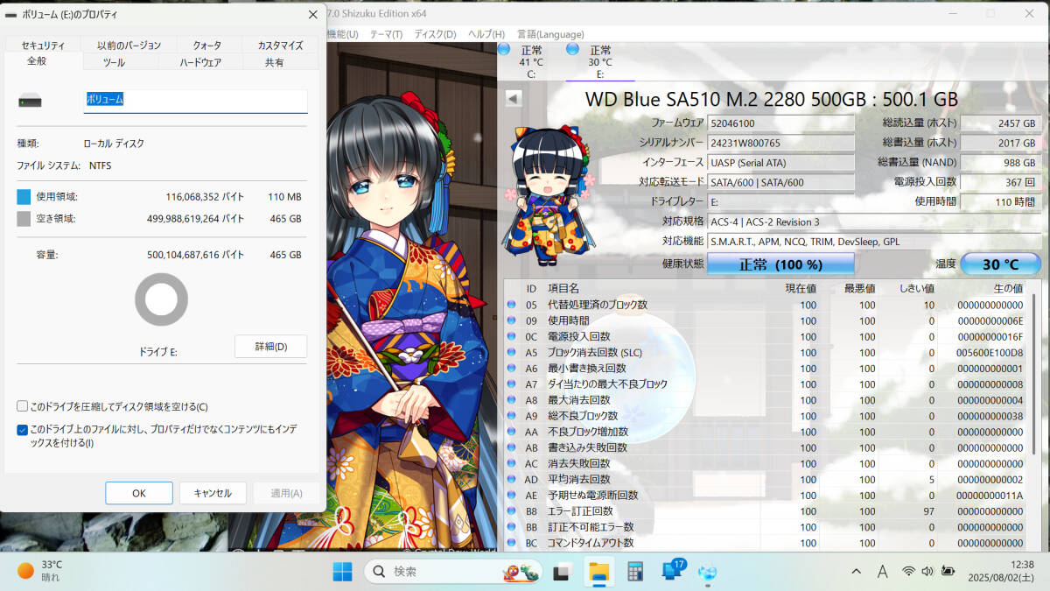Click the status orb for attribute A9
The height and width of the screenshot is (591, 1050).
512,416
